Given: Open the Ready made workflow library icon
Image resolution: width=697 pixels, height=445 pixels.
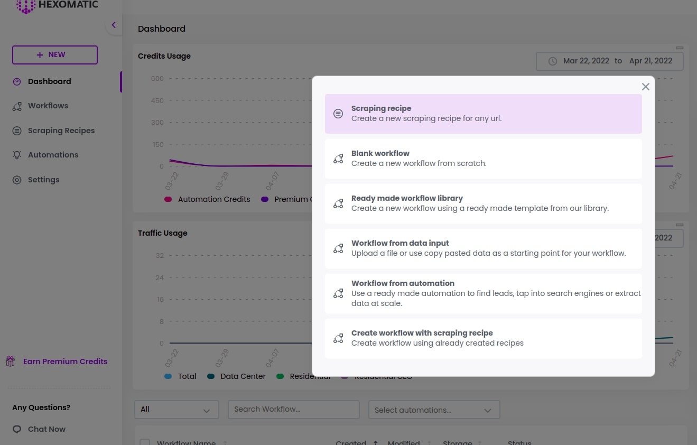Looking at the screenshot, I should (x=338, y=203).
